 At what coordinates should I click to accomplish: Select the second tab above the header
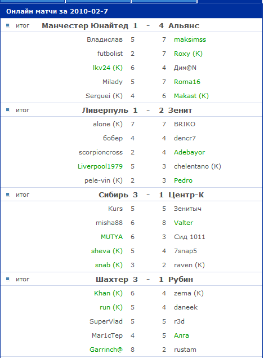tap(98, 1)
